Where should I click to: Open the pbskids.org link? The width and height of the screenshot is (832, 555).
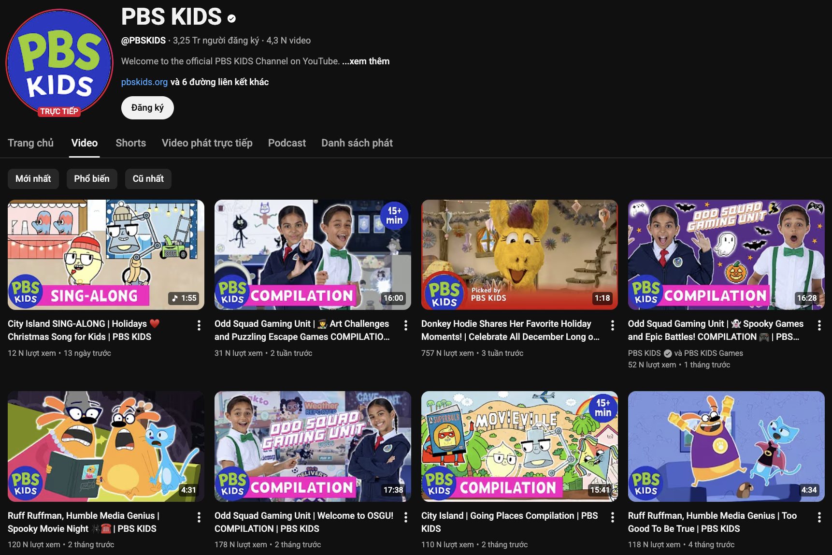[144, 82]
